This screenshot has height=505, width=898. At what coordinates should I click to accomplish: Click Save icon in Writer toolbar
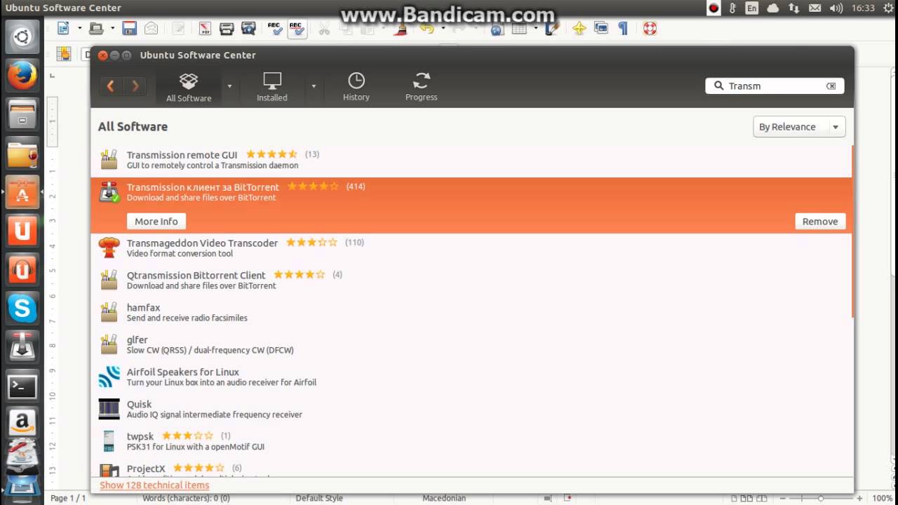[129, 29]
